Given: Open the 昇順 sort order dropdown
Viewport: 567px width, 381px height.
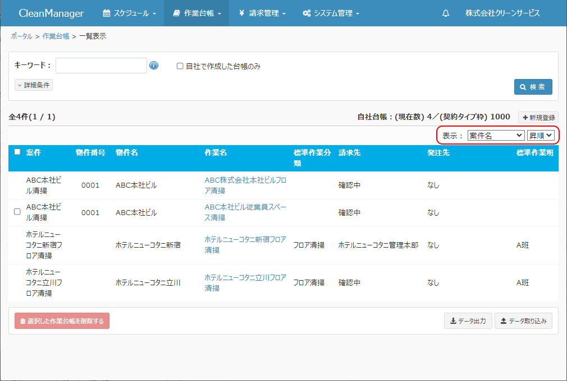Looking at the screenshot, I should [x=540, y=135].
